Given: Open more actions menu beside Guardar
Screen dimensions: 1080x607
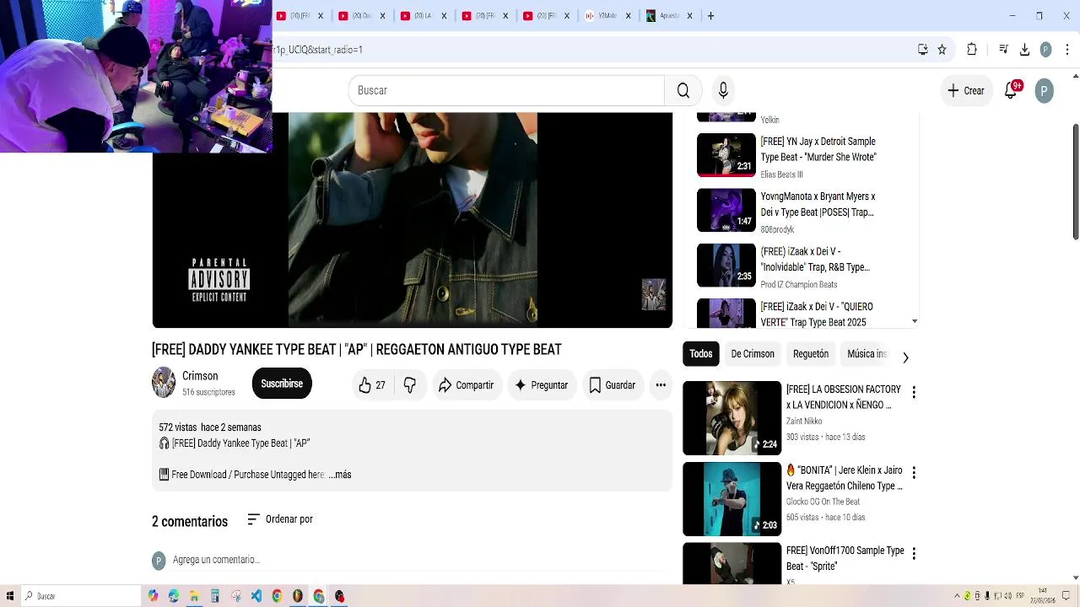Looking at the screenshot, I should pos(661,385).
